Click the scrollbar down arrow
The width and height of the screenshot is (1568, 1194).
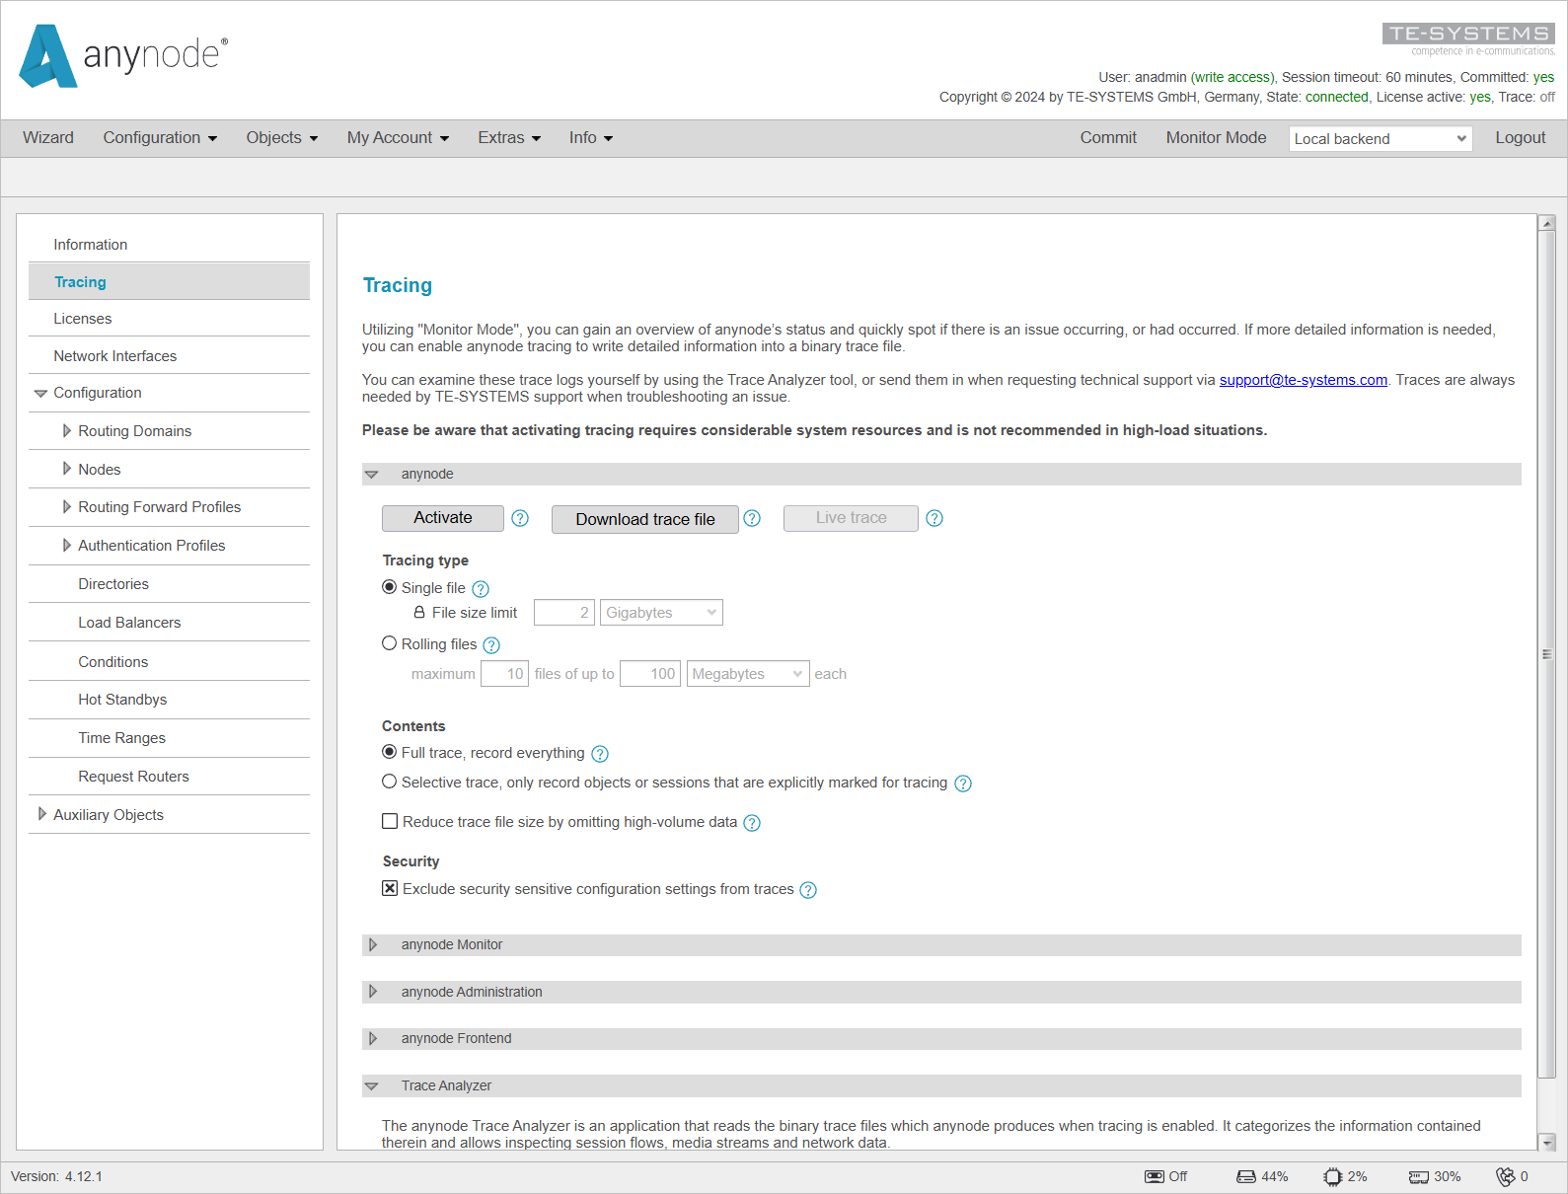1546,1142
